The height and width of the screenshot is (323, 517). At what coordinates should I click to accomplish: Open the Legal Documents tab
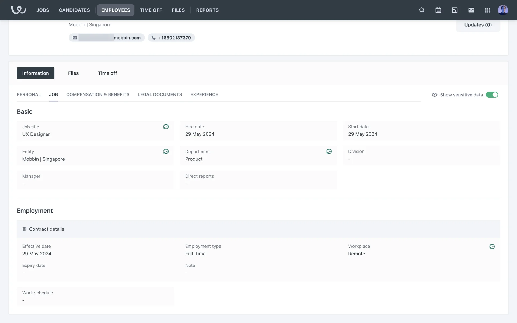tap(160, 94)
